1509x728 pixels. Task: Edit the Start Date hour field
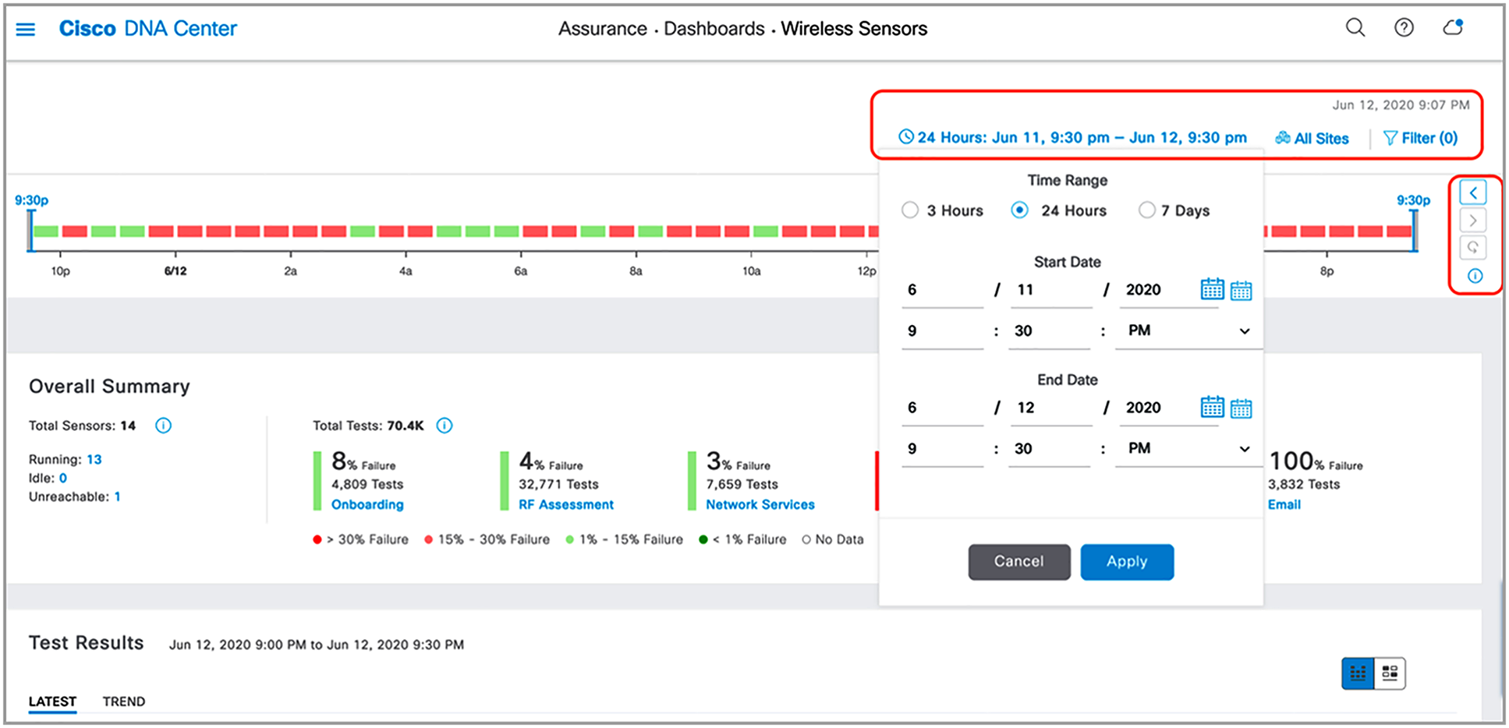click(942, 331)
